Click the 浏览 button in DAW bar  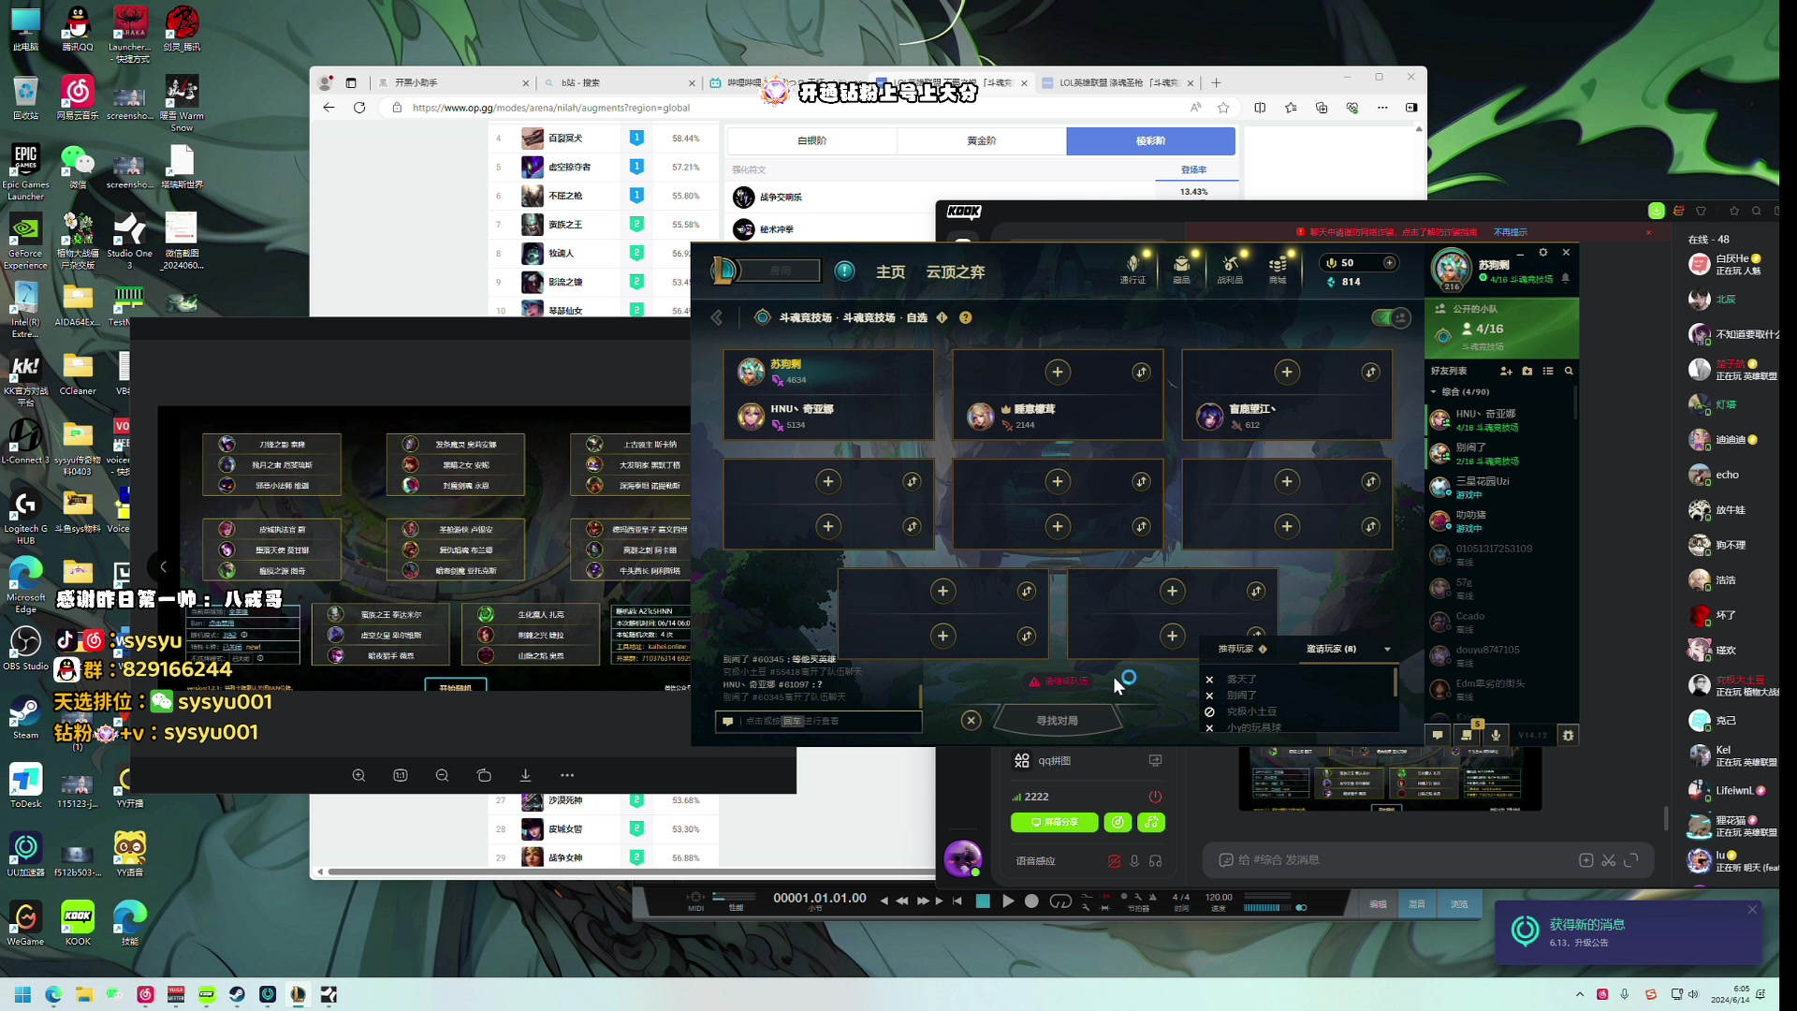(1459, 904)
